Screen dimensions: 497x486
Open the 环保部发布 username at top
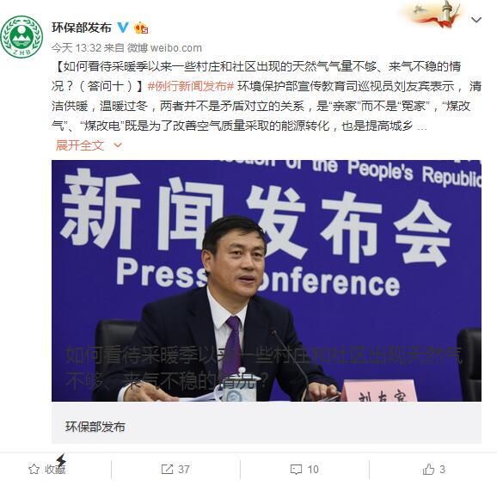point(82,28)
